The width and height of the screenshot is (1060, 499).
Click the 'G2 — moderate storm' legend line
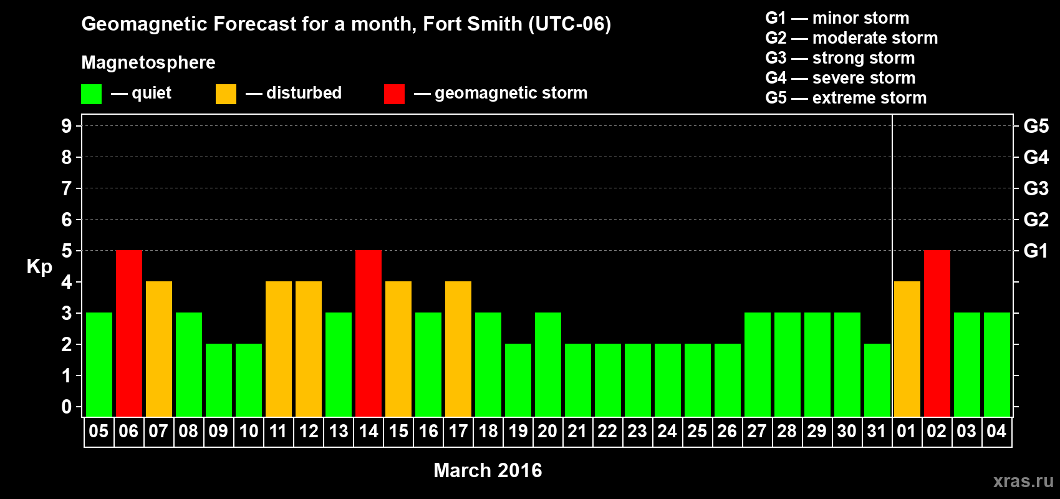pos(852,38)
